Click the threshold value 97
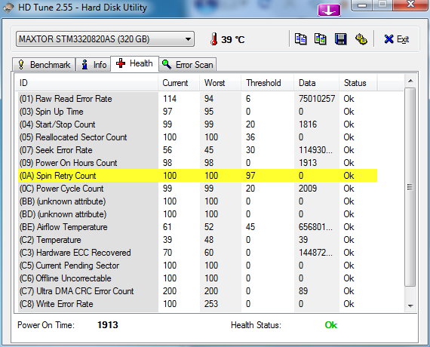The height and width of the screenshot is (347, 430). (x=250, y=176)
